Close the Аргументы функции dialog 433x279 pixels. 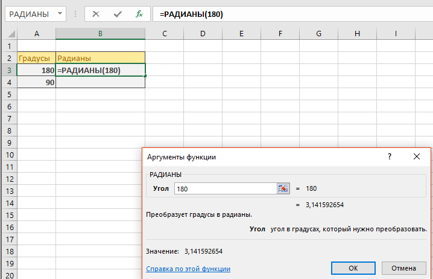[x=417, y=156]
